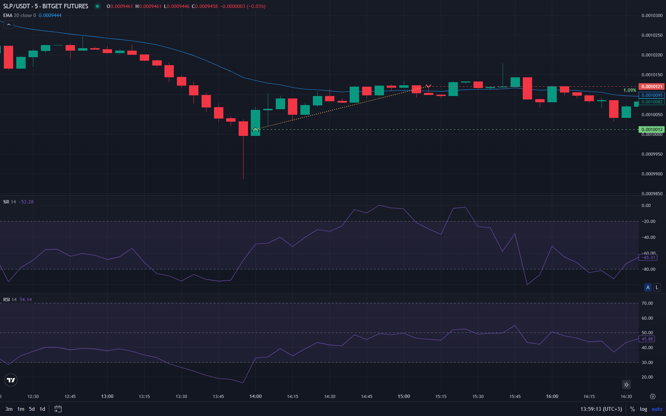This screenshot has width=666, height=416.
Task: Select the 1d timeframe tab
Action: click(x=42, y=409)
